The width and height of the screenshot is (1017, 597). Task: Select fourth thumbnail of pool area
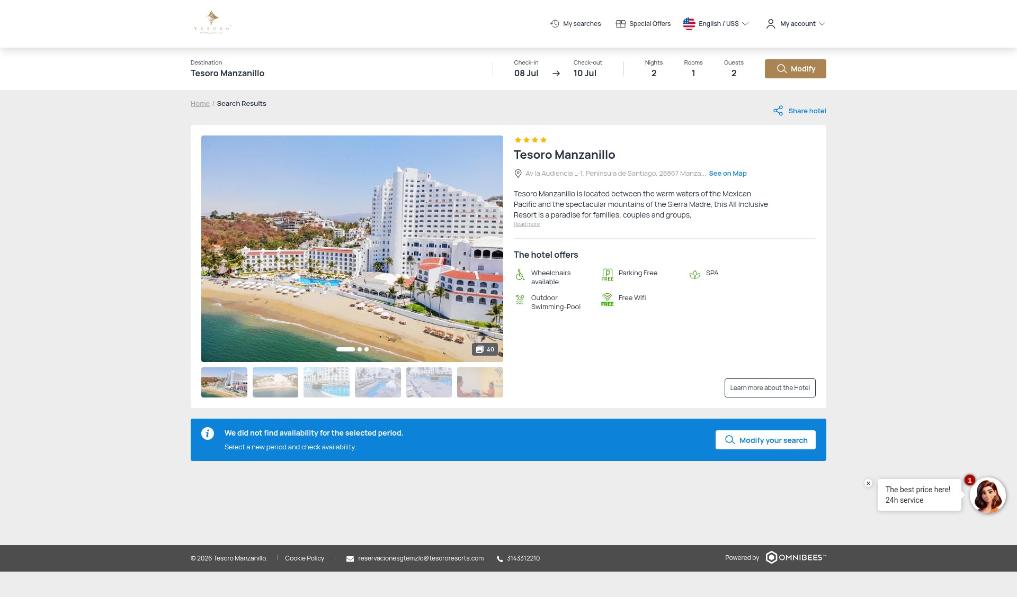(x=378, y=382)
